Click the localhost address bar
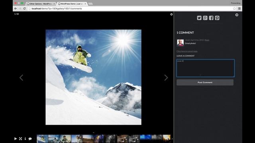Viewport: 255px width, 143px height. pyautogui.click(x=130, y=9)
